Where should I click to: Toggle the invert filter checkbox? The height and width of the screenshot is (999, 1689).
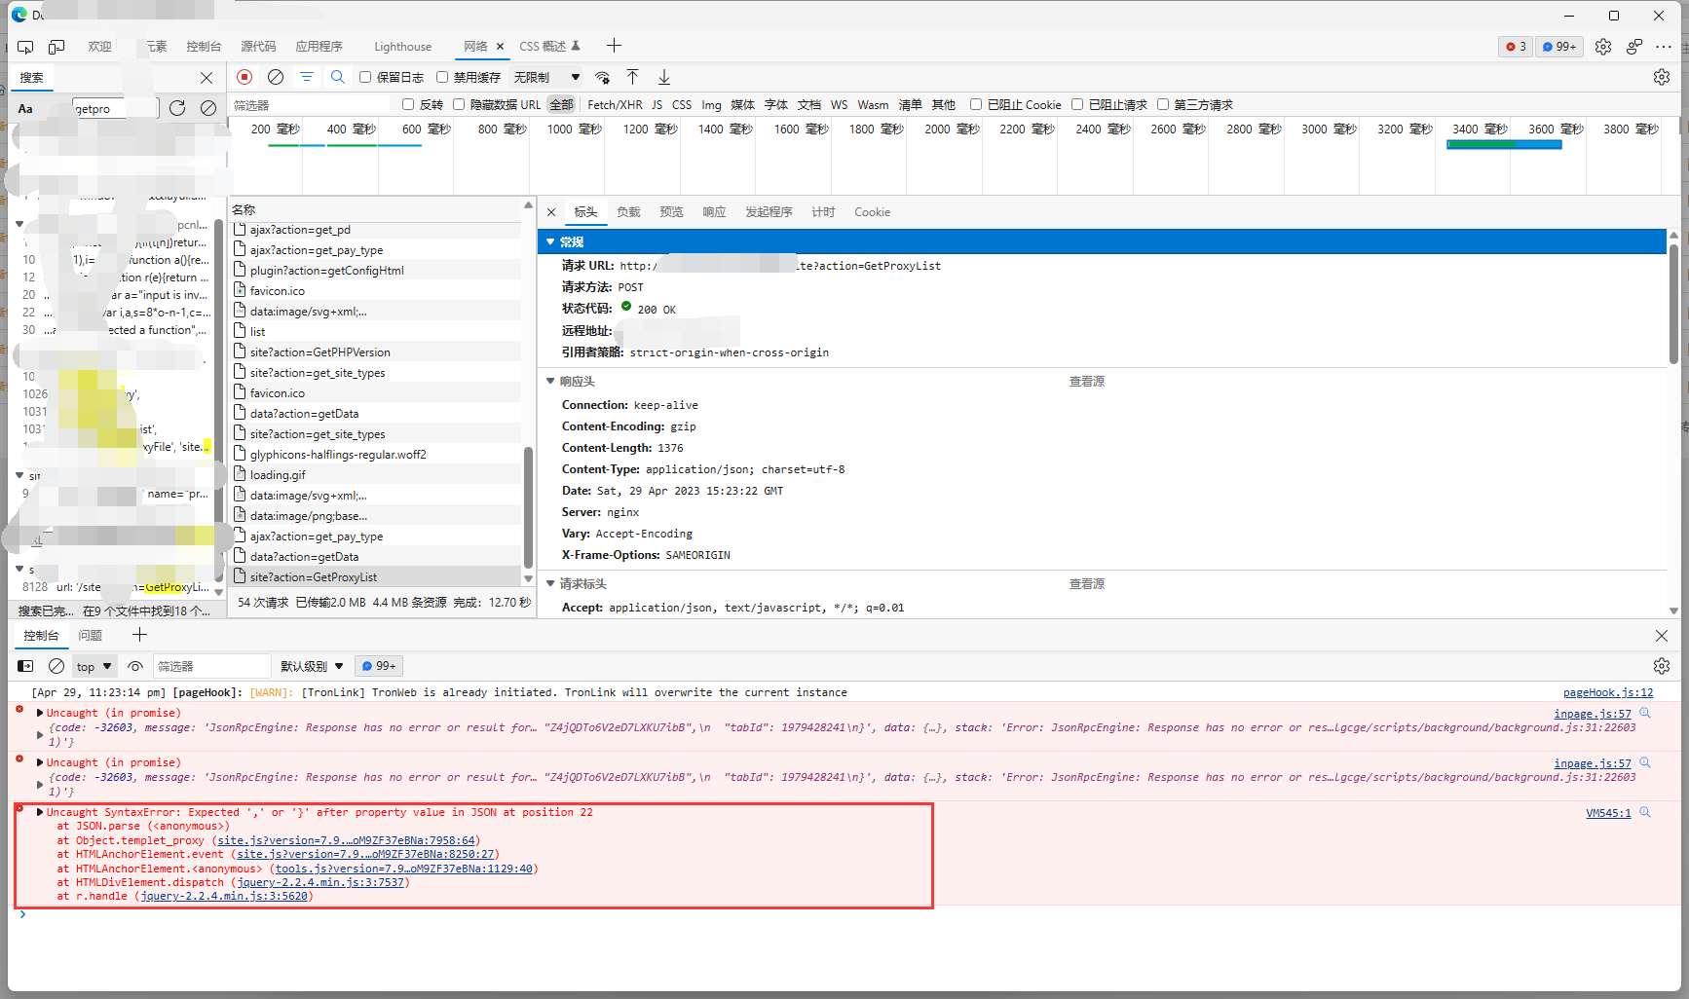[x=408, y=104]
